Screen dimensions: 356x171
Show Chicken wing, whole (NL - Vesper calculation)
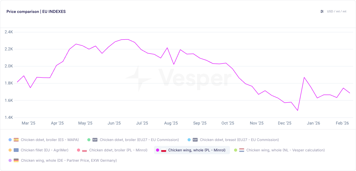279,150
